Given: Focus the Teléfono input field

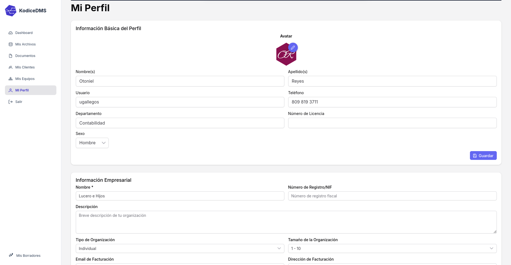Looking at the screenshot, I should pyautogui.click(x=392, y=102).
